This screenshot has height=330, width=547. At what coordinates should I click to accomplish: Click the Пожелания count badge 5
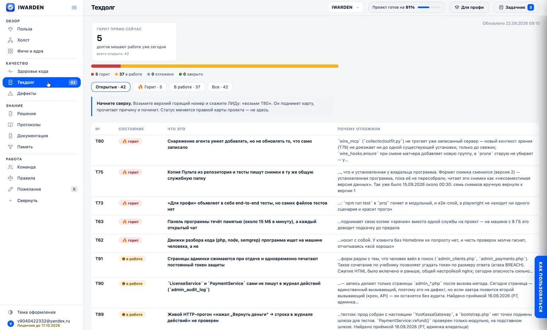(74, 189)
